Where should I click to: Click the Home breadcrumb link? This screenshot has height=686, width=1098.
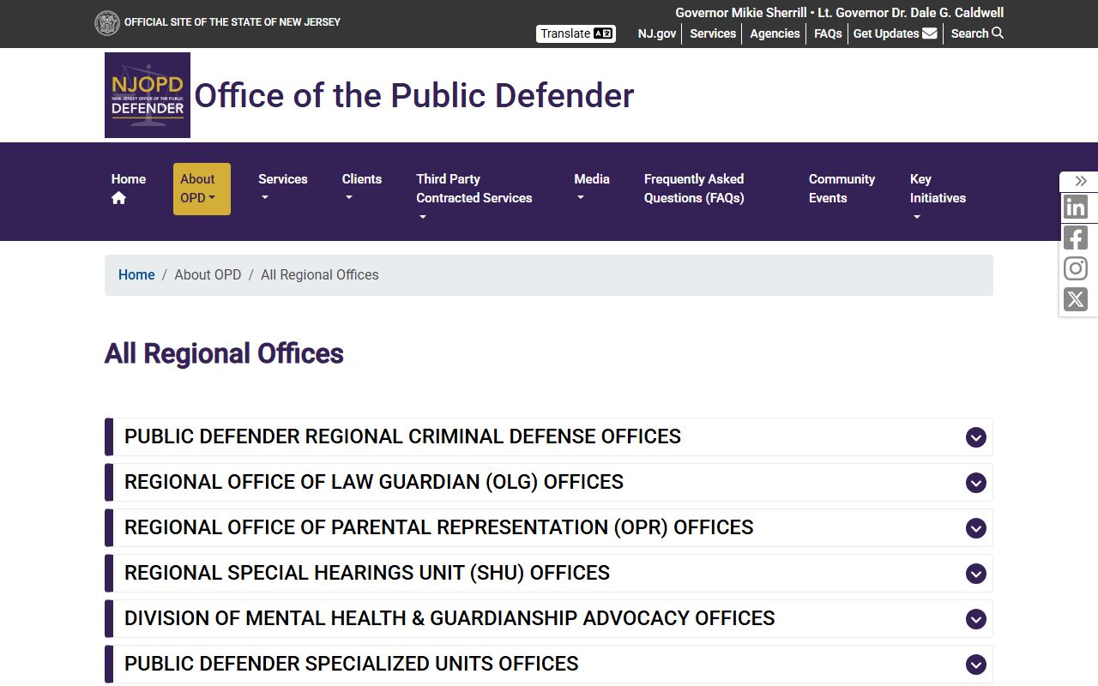pos(136,275)
